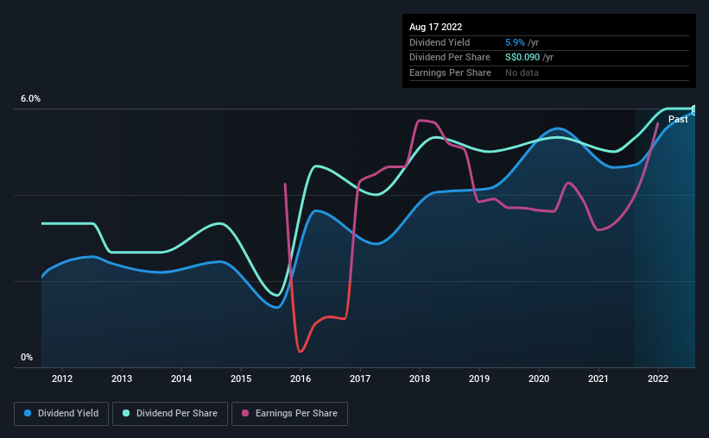Click the 5.9% dividend yield value
This screenshot has height=438, width=709.
(515, 42)
